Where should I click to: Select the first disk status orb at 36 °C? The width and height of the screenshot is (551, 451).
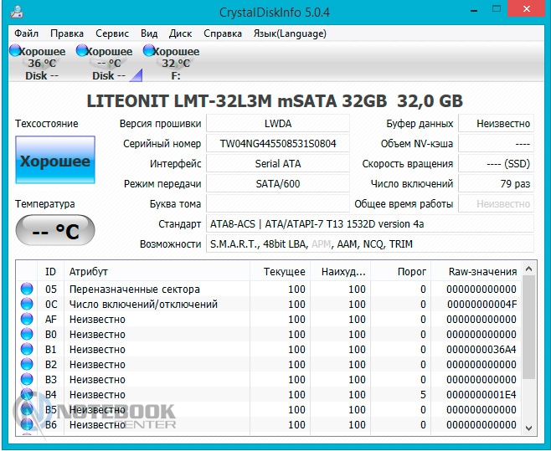tap(14, 52)
